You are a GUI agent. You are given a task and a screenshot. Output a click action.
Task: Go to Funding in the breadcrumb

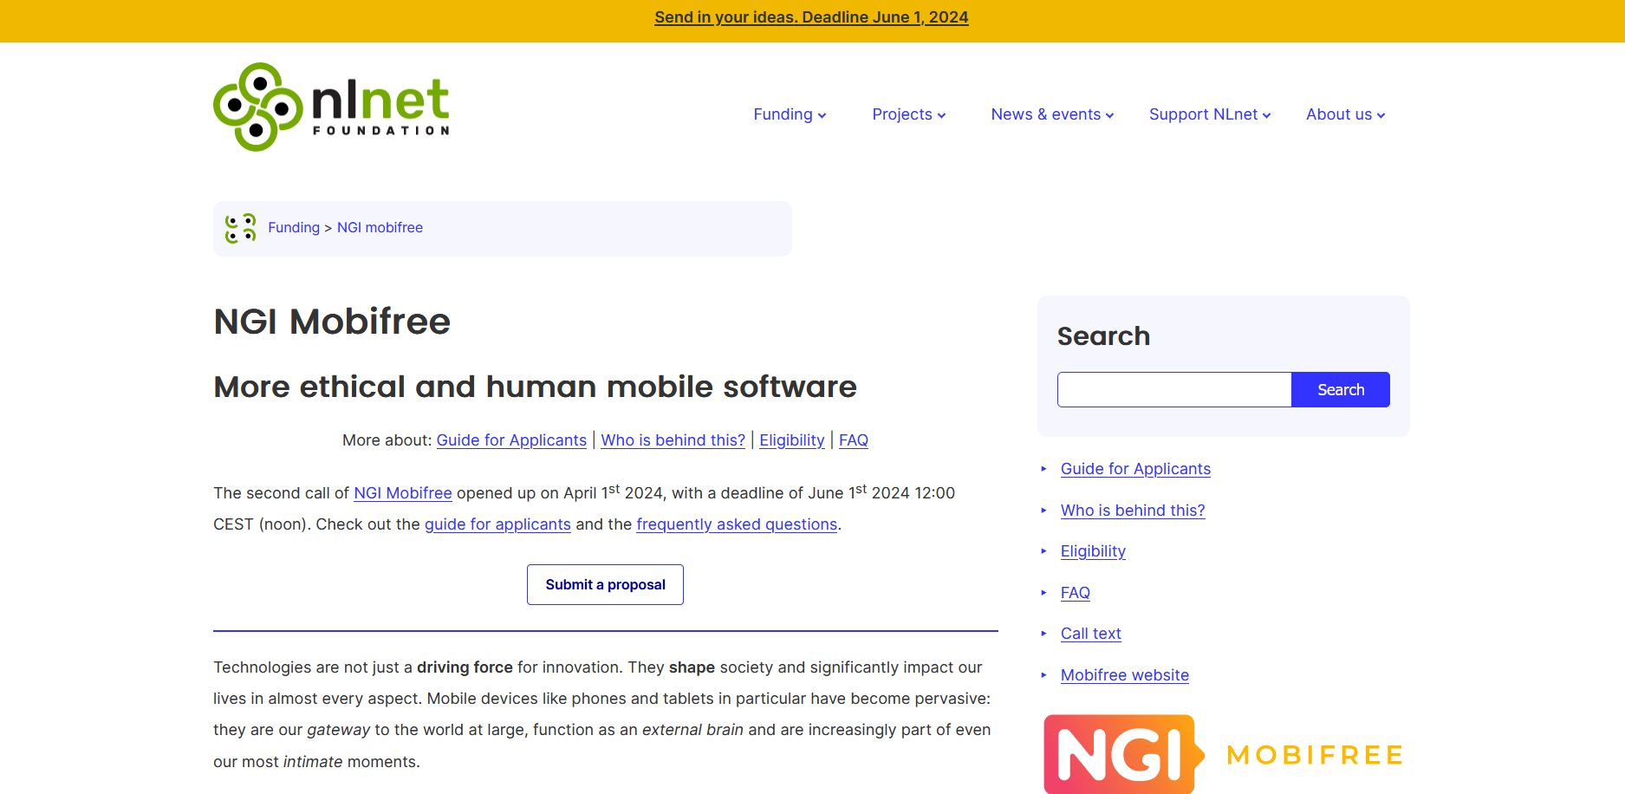tap(294, 227)
